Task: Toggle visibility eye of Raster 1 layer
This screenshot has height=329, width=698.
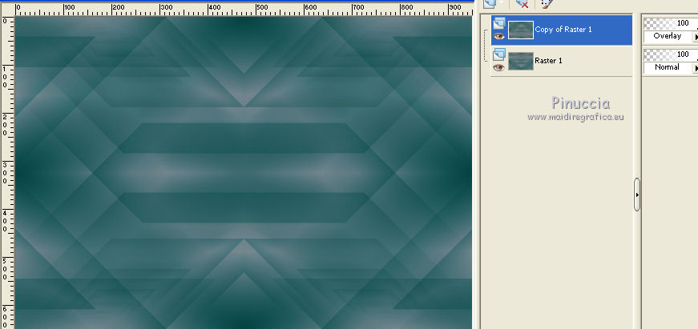Action: 499,67
